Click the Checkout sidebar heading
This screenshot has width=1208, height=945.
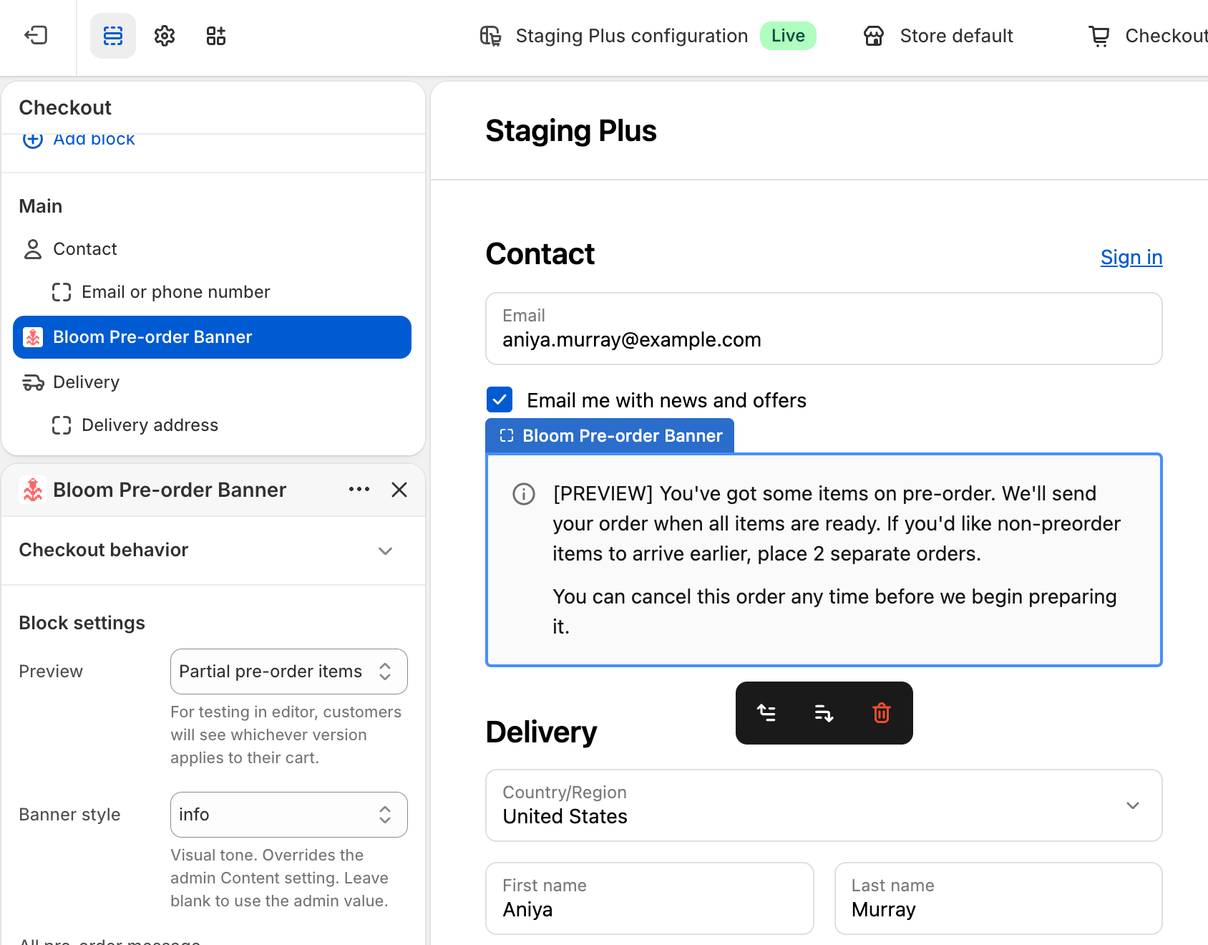pos(65,107)
